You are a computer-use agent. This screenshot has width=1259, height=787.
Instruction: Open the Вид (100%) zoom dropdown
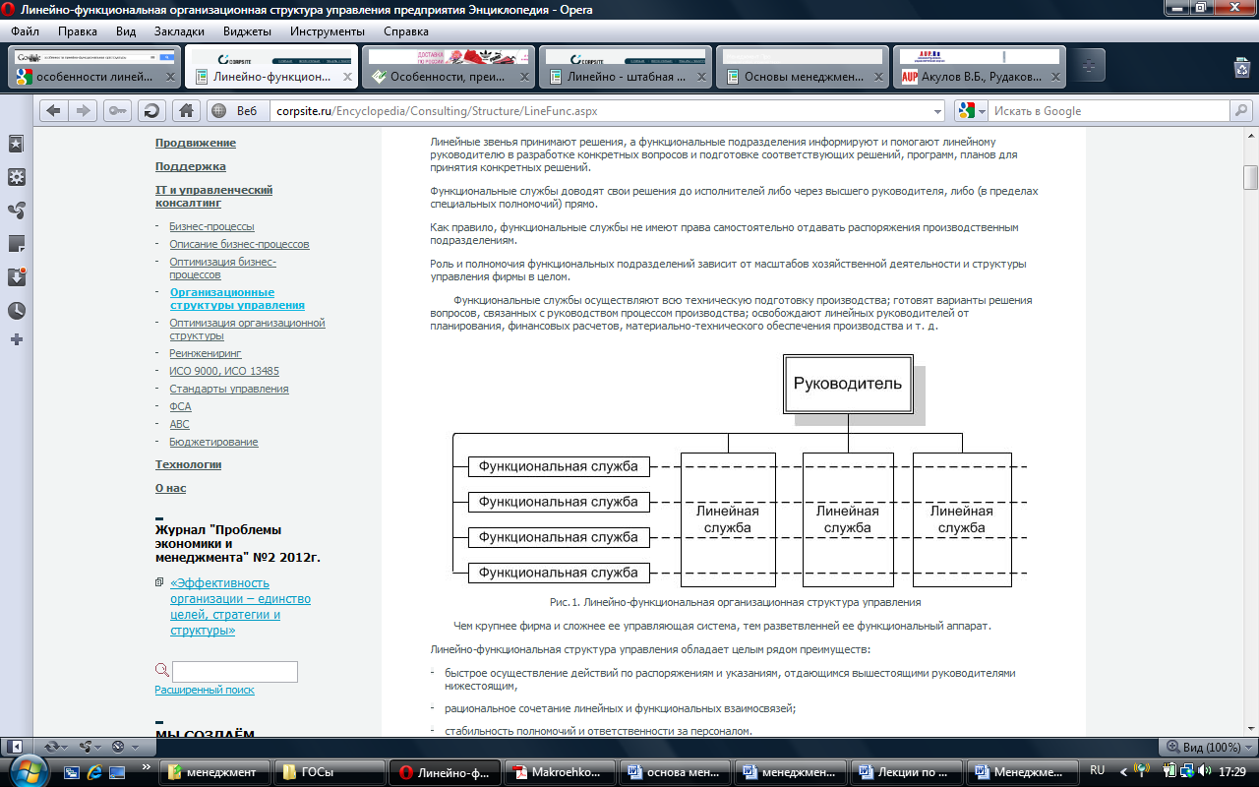pyautogui.click(x=1207, y=747)
